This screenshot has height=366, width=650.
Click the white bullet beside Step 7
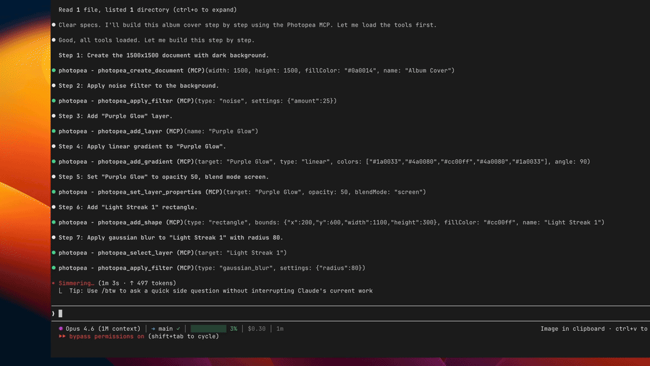point(53,237)
